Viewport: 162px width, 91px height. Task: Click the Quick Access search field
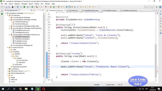149,7
